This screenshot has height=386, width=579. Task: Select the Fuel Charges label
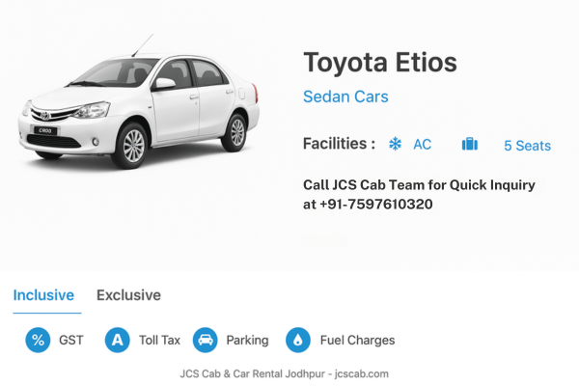pos(357,341)
